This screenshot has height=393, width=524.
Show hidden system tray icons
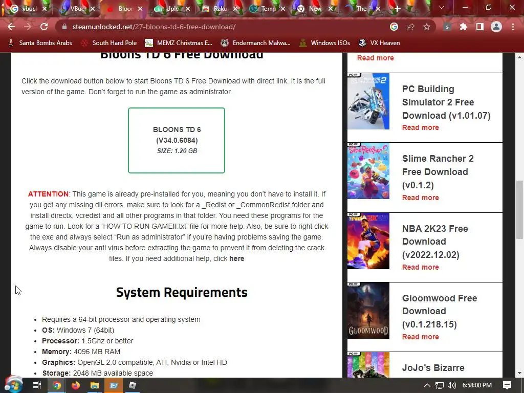(427, 385)
